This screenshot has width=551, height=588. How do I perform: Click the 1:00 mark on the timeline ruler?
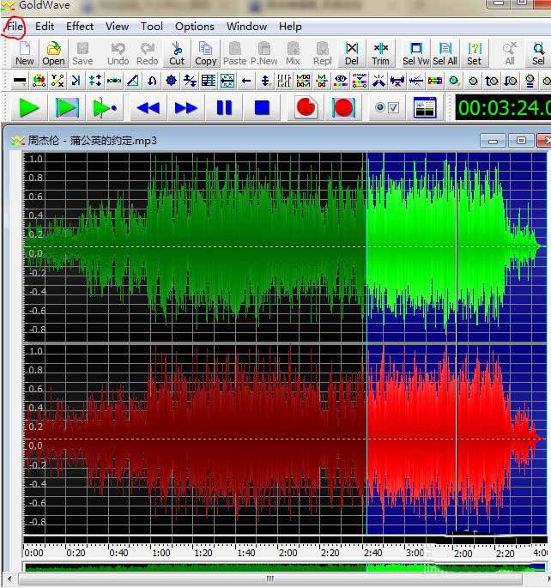click(x=160, y=553)
